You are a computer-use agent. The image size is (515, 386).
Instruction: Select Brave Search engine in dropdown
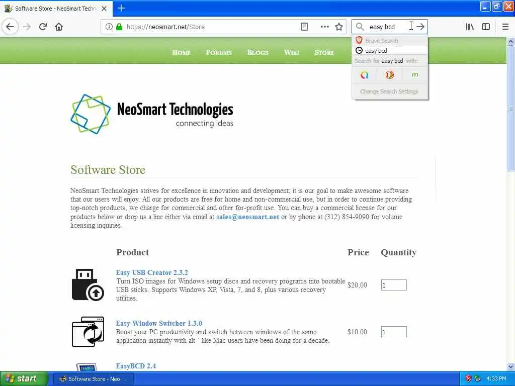tap(390, 41)
